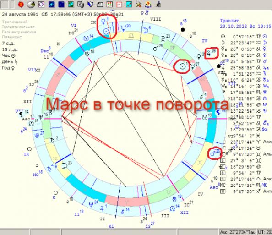
Task: Open the blue book icon
Action: (90, 5)
